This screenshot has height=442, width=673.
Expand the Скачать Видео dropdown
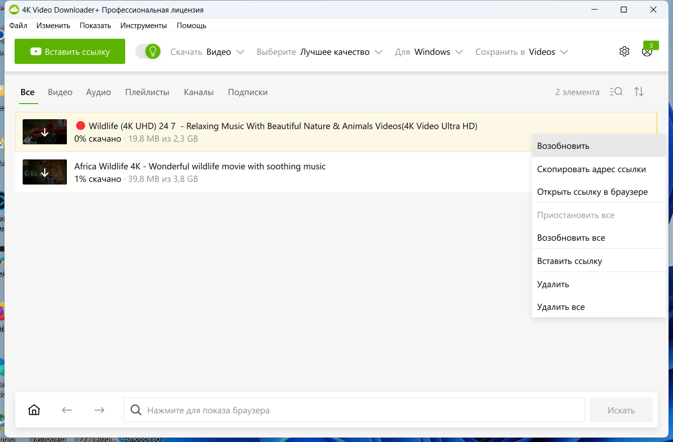pyautogui.click(x=207, y=52)
